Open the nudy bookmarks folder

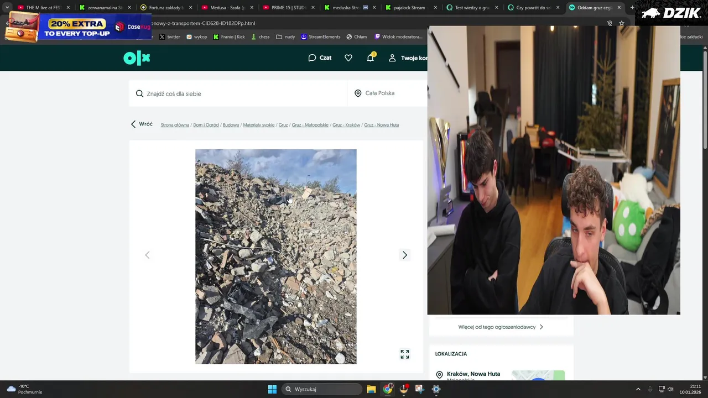tap(286, 37)
